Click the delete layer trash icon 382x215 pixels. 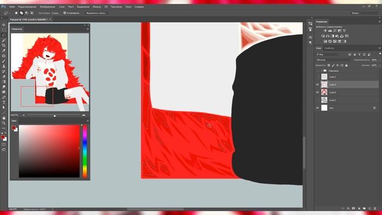375,208
